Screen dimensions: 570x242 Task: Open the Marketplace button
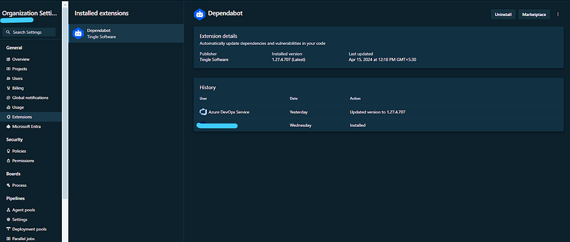point(534,14)
